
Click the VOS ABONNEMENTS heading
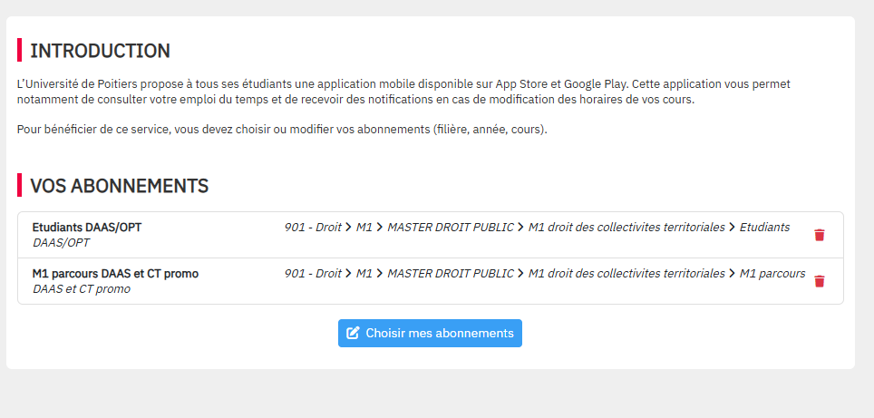(x=120, y=186)
